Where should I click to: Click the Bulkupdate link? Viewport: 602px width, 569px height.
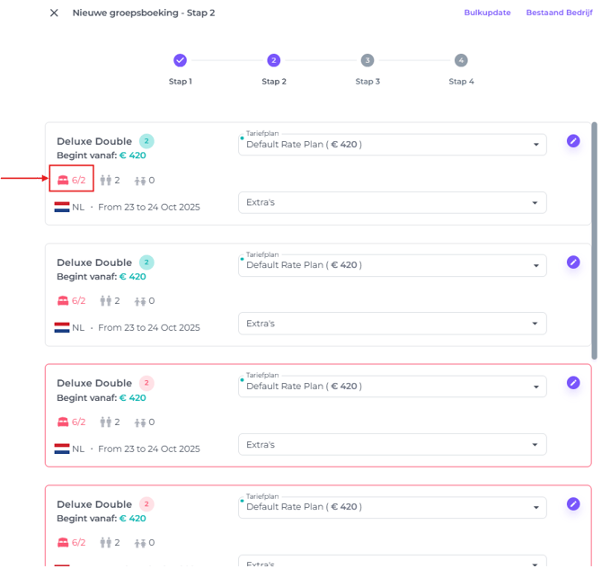487,13
